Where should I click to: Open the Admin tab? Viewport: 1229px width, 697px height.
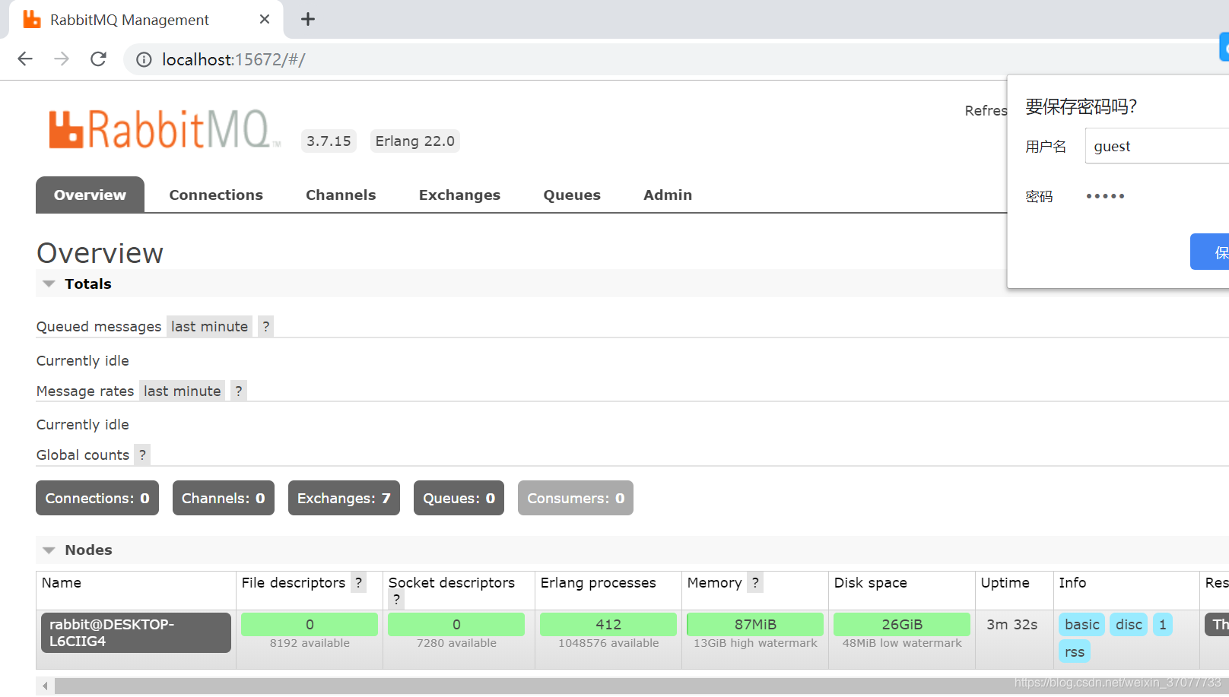(668, 195)
